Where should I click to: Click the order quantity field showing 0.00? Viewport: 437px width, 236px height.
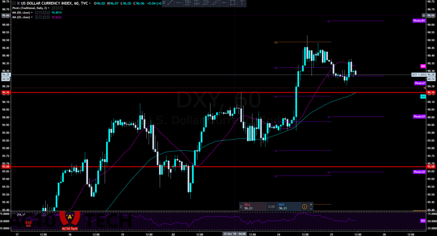(x=271, y=207)
